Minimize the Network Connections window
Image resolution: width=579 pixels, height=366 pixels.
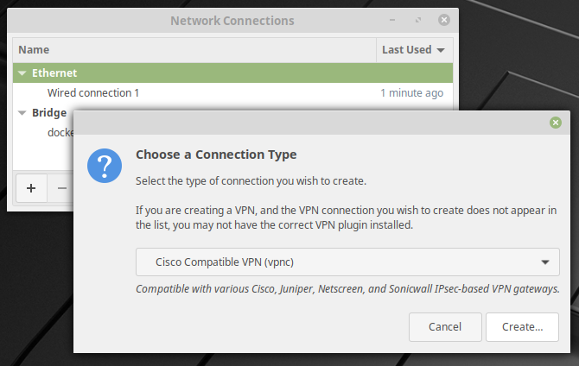(392, 20)
